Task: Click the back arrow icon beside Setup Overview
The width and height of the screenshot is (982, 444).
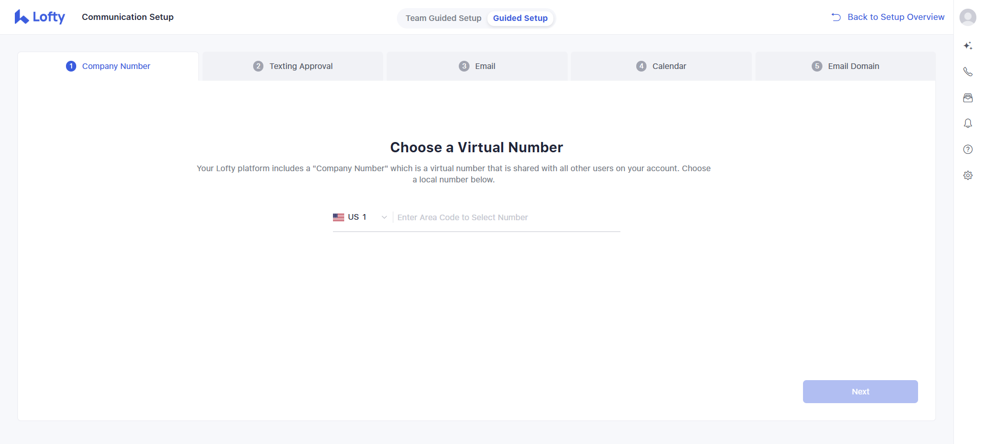Action: pos(836,17)
